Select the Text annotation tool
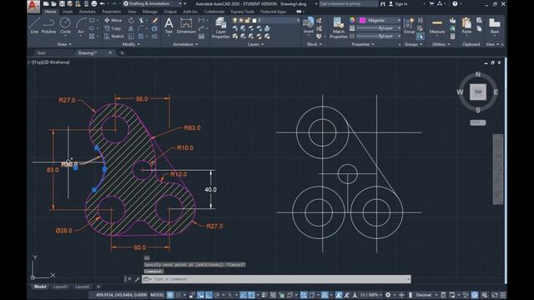This screenshot has height=300, width=534. 169,26
